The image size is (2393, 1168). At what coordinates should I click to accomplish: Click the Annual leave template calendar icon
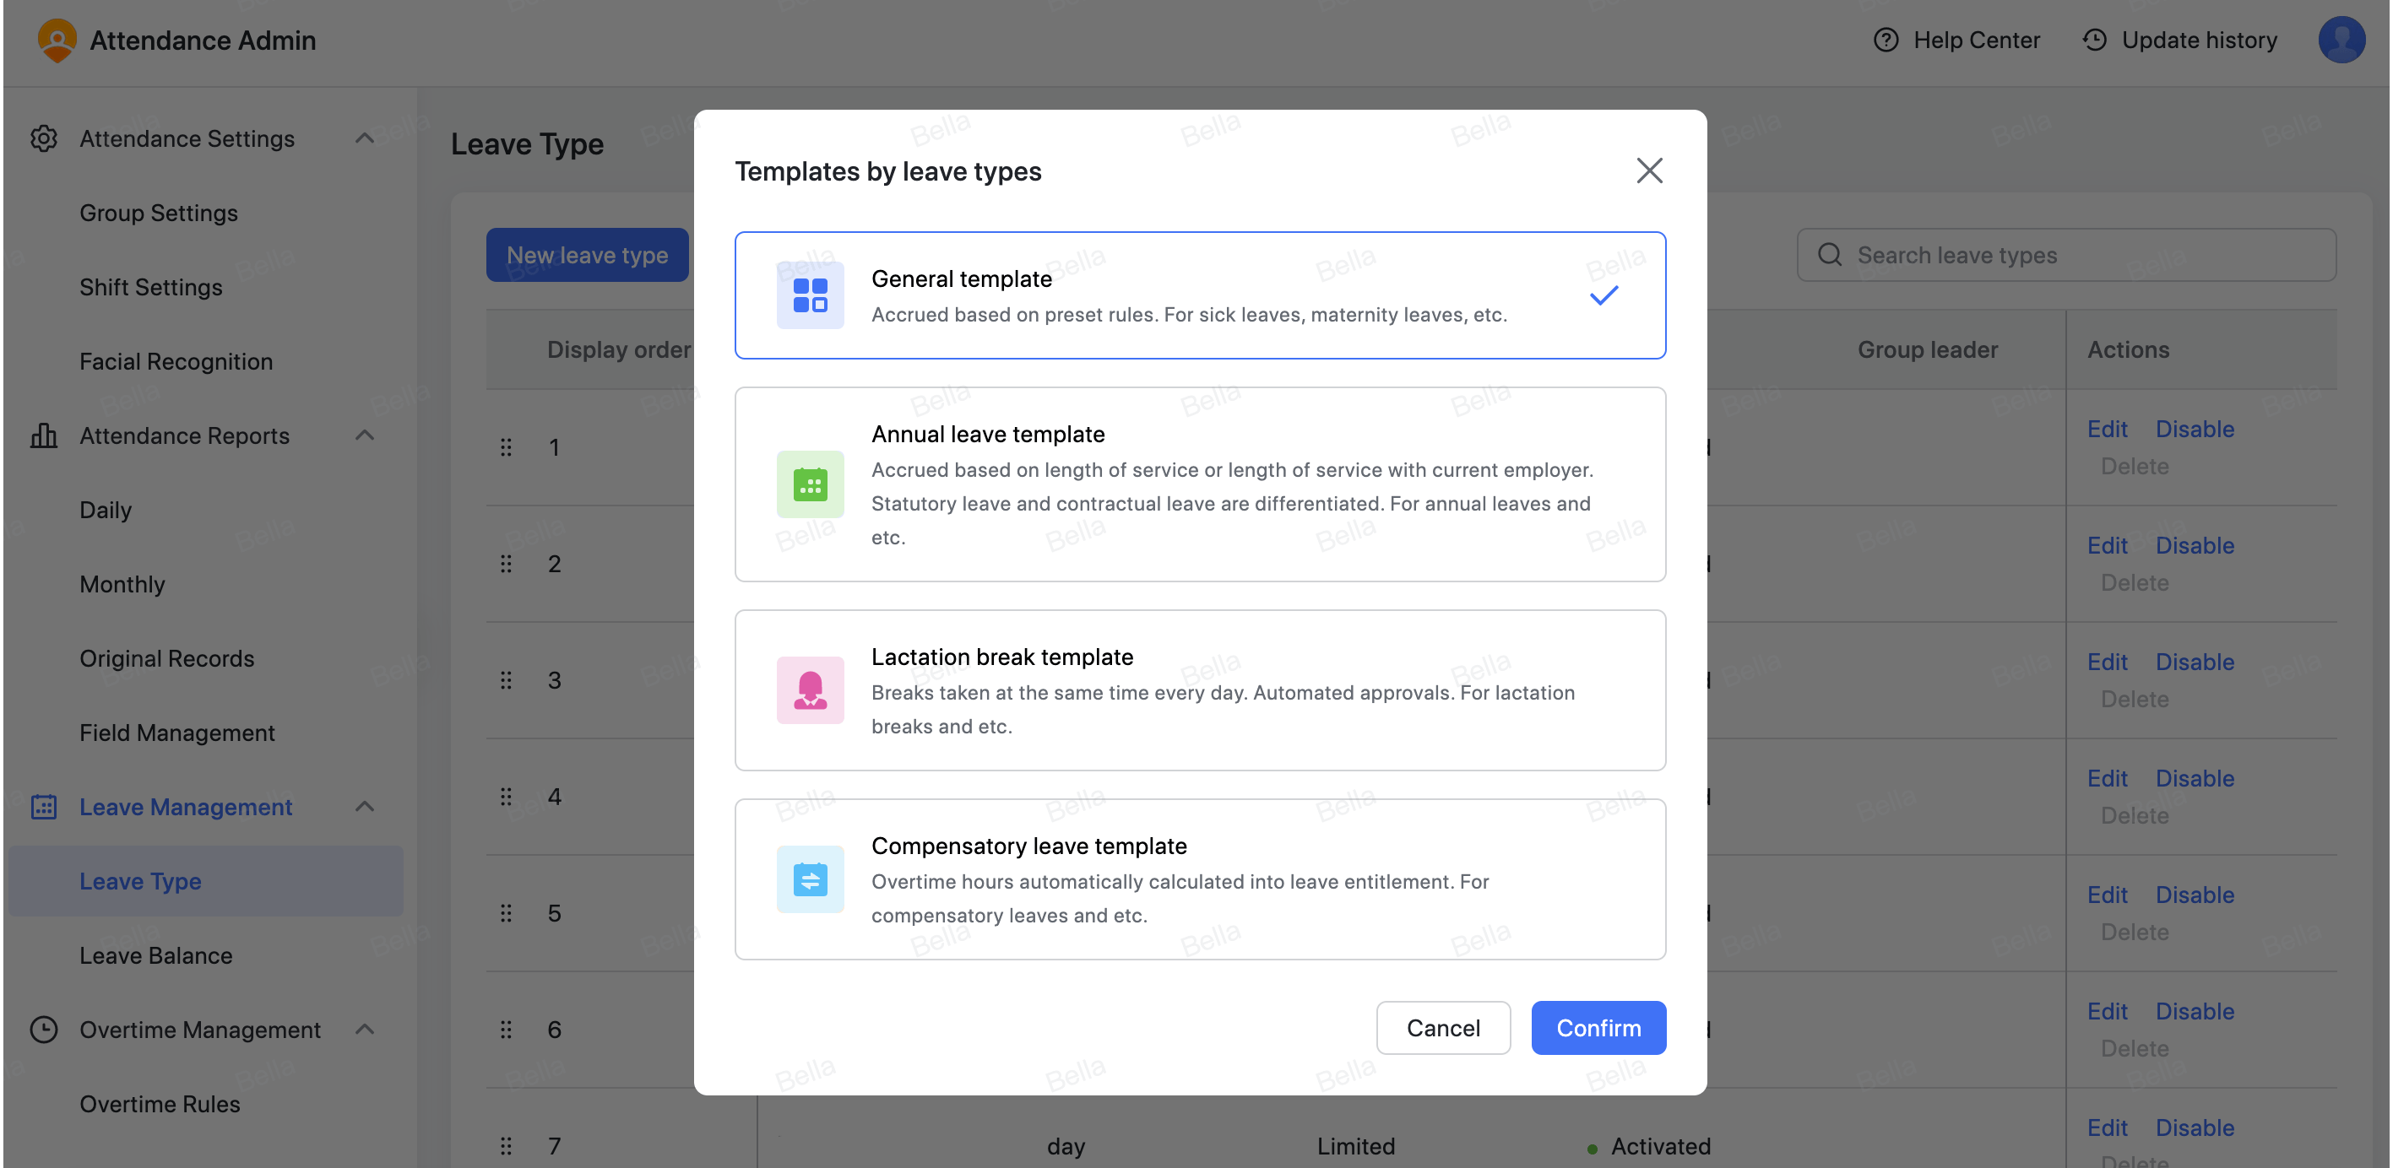coord(809,484)
